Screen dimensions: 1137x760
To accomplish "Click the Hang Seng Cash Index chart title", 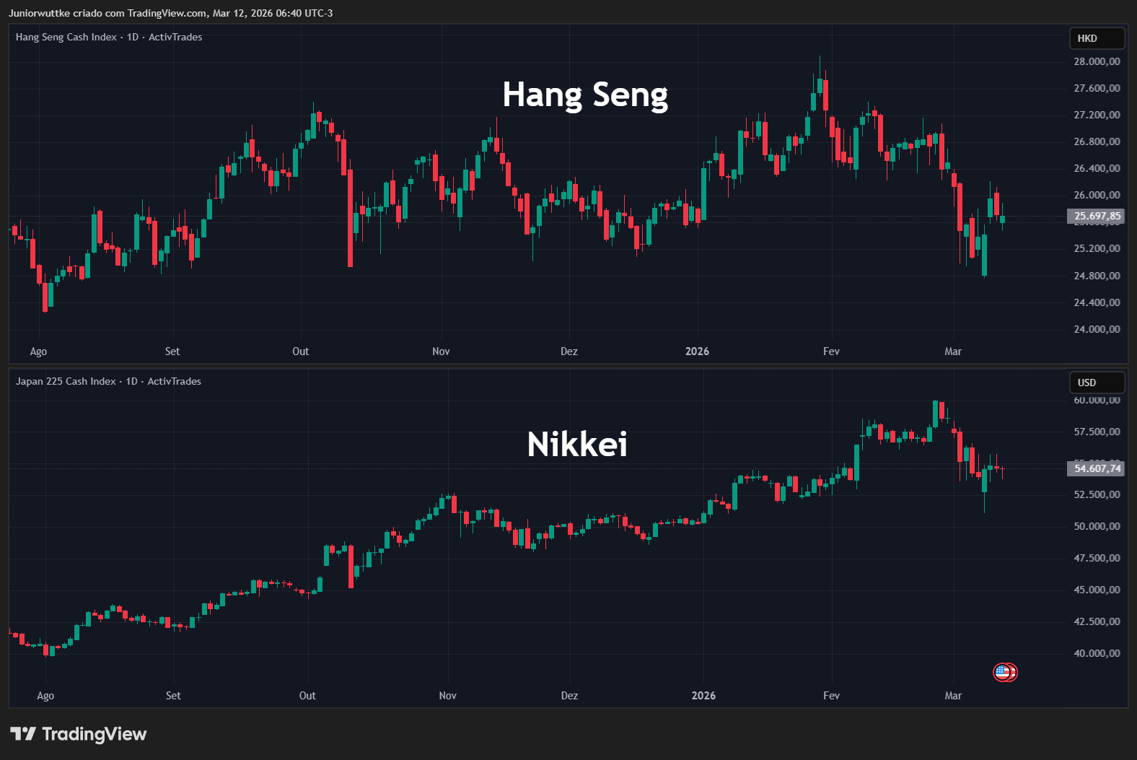I will [109, 37].
